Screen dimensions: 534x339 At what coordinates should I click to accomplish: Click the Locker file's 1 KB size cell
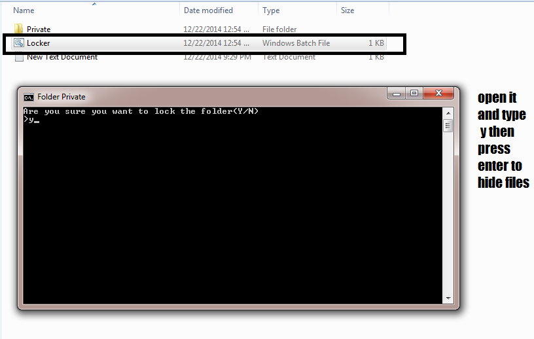(x=376, y=43)
